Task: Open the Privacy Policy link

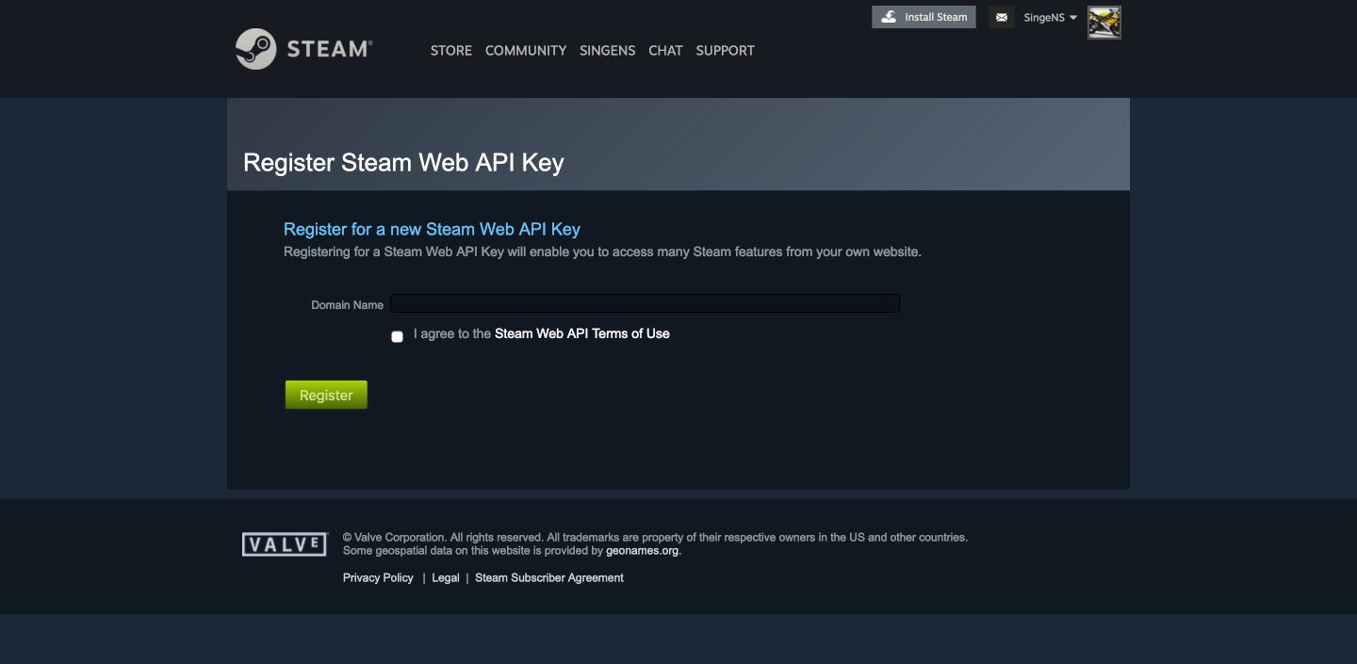Action: [x=378, y=577]
